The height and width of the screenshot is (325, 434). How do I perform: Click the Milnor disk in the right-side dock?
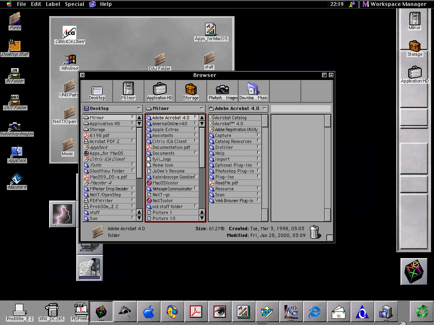[415, 21]
